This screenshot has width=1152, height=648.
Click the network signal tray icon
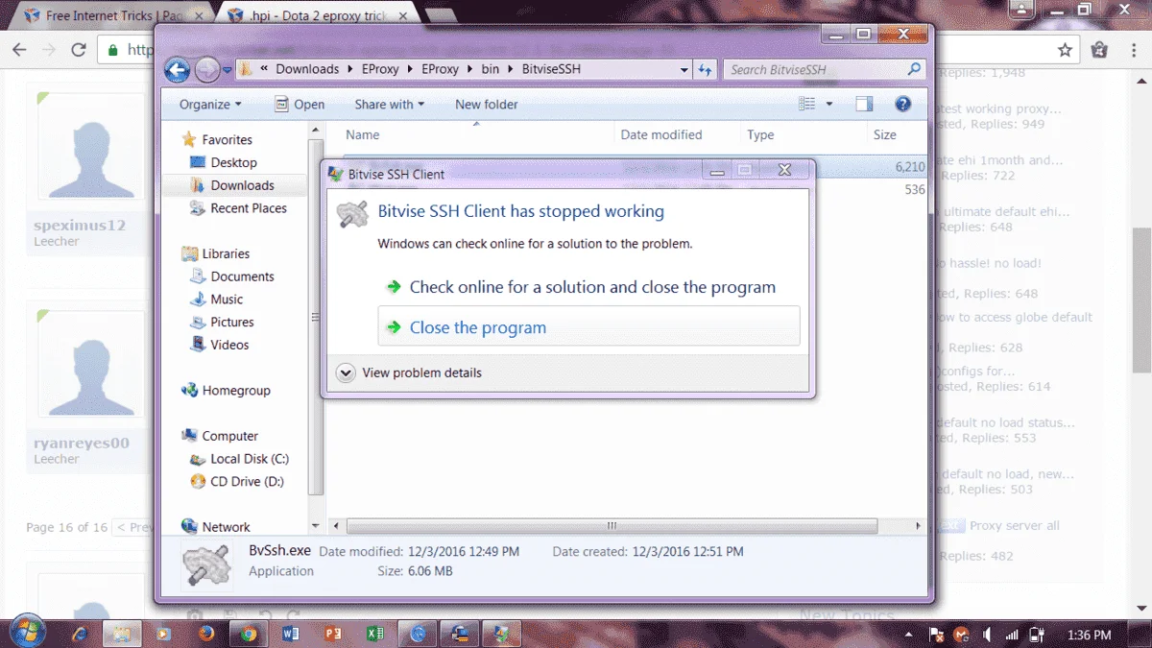click(x=1012, y=635)
